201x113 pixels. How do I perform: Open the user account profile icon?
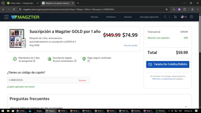pos(192,17)
